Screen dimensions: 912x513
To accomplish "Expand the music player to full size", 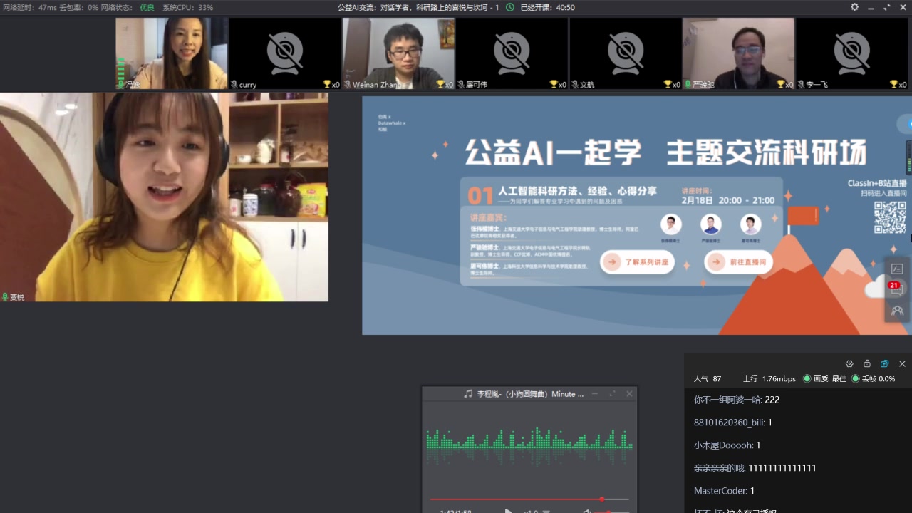I will pyautogui.click(x=612, y=393).
